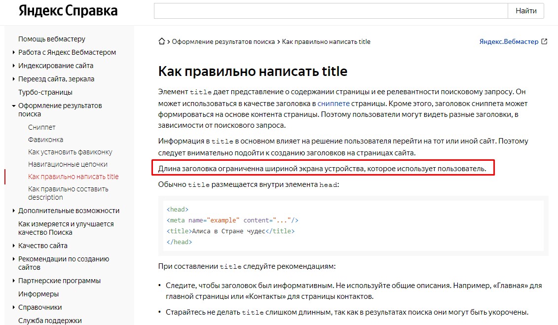Screen dimensions: 558x325
Task: Expand Партнерские программы arrow
Action: (13, 281)
